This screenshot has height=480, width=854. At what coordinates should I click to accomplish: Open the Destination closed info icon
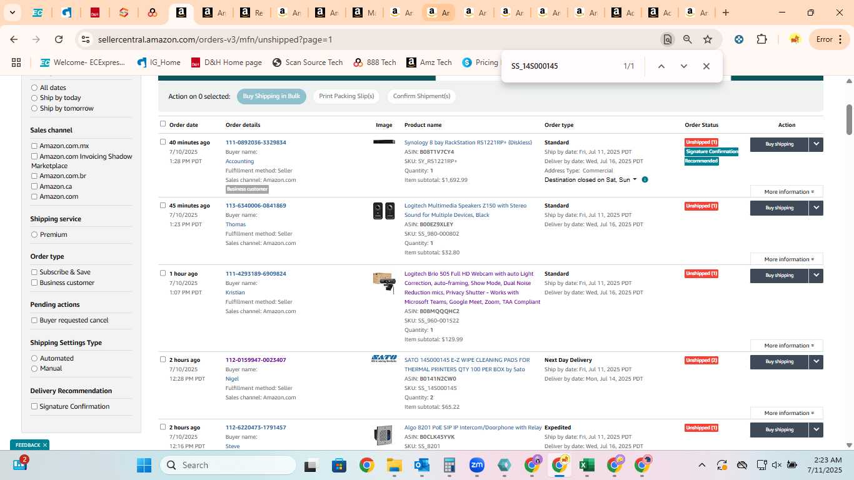pos(645,180)
